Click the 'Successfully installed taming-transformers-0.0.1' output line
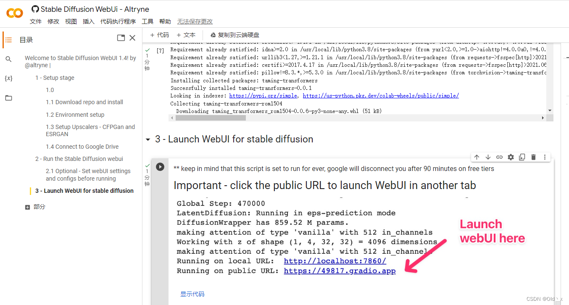569x305 pixels. [x=241, y=88]
